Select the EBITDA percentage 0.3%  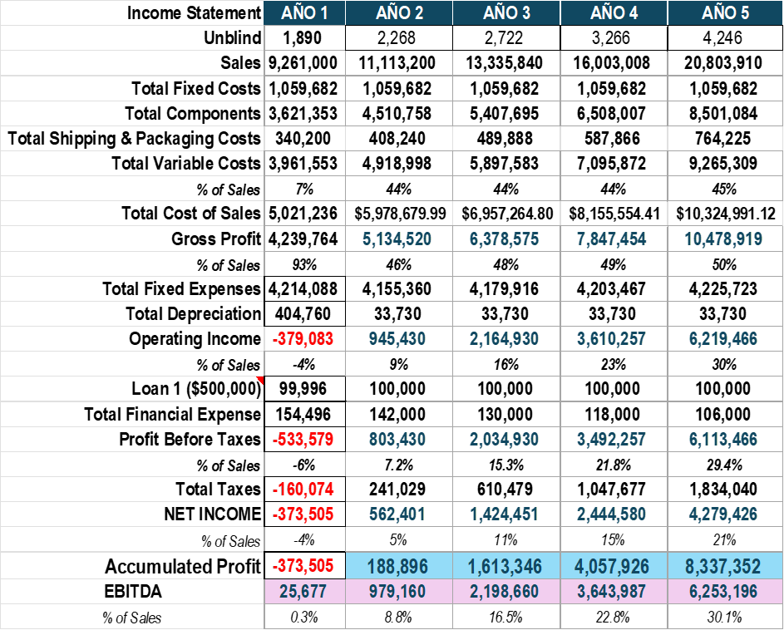tap(304, 618)
